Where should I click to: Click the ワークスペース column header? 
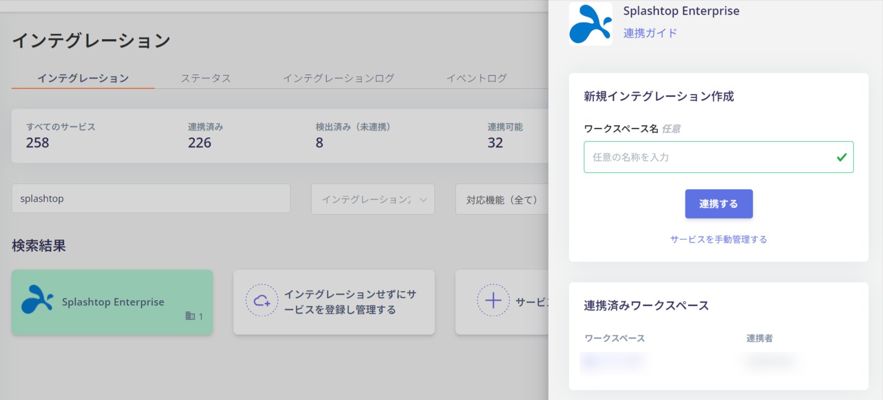(615, 338)
